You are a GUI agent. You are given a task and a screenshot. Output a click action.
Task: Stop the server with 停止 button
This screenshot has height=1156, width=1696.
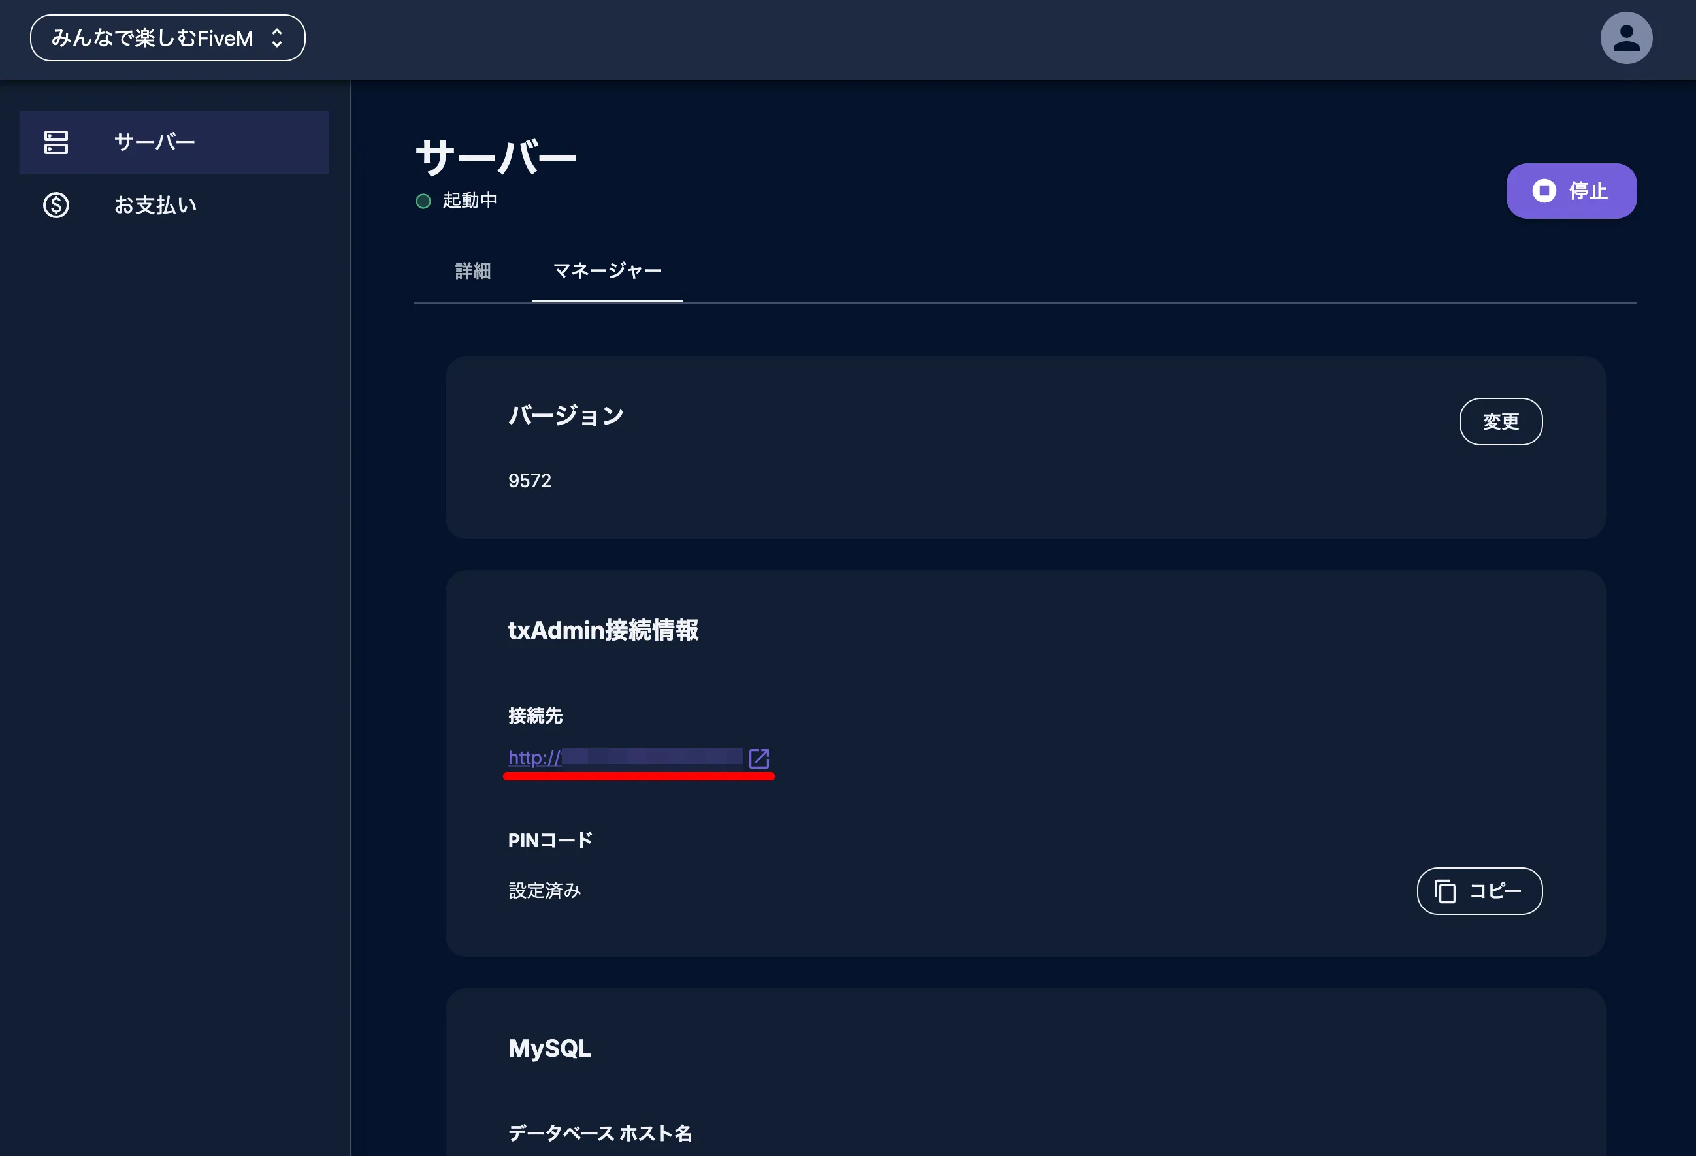coord(1571,191)
